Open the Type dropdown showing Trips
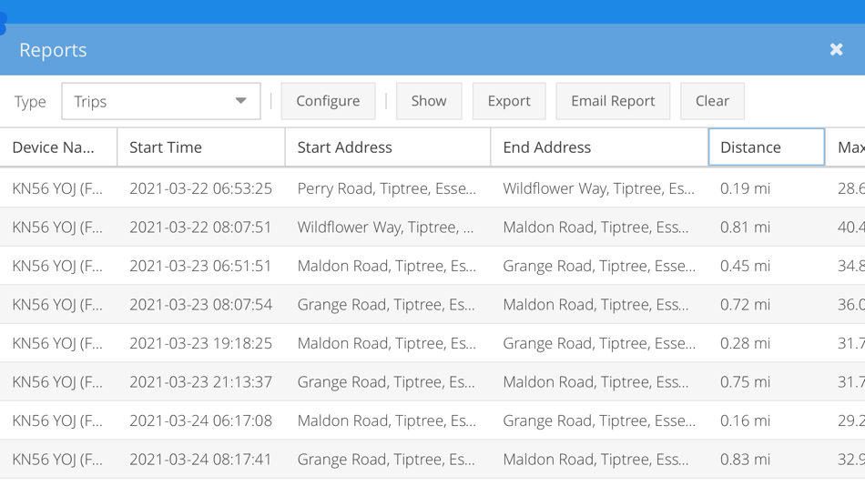This screenshot has width=865, height=486. point(161,101)
